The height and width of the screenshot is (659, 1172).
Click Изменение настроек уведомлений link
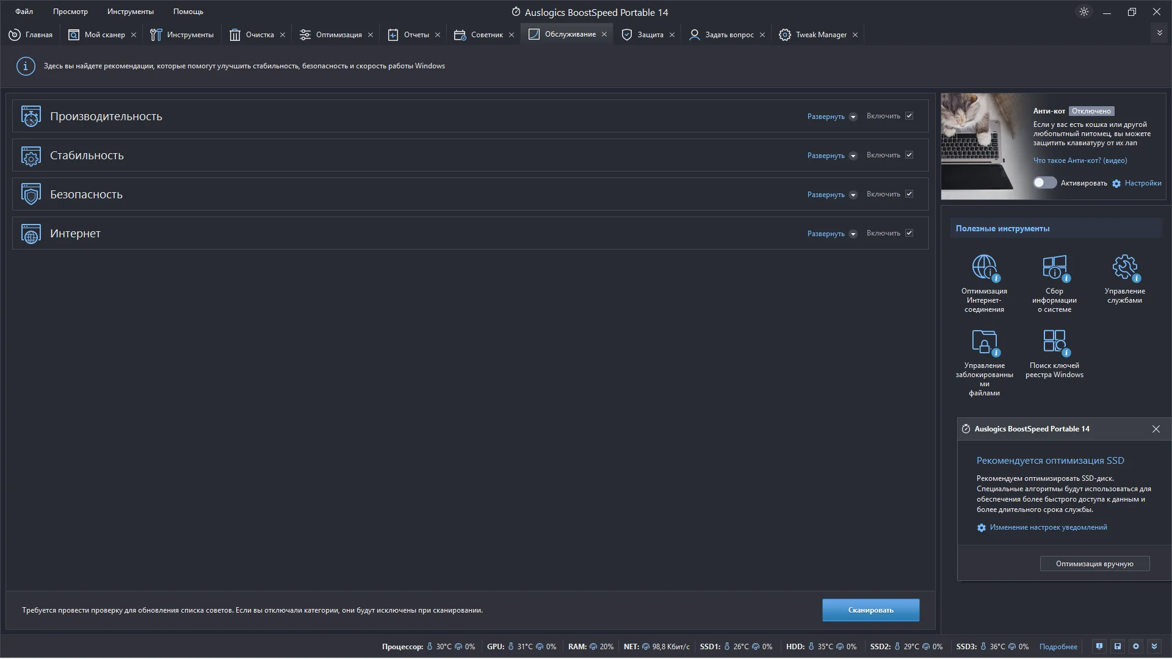(1048, 527)
